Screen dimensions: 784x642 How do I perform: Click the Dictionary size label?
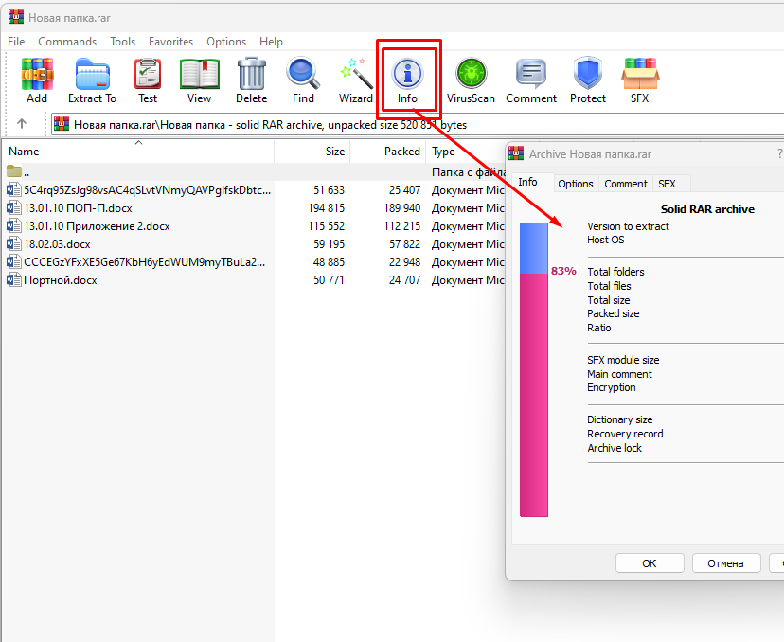click(619, 419)
